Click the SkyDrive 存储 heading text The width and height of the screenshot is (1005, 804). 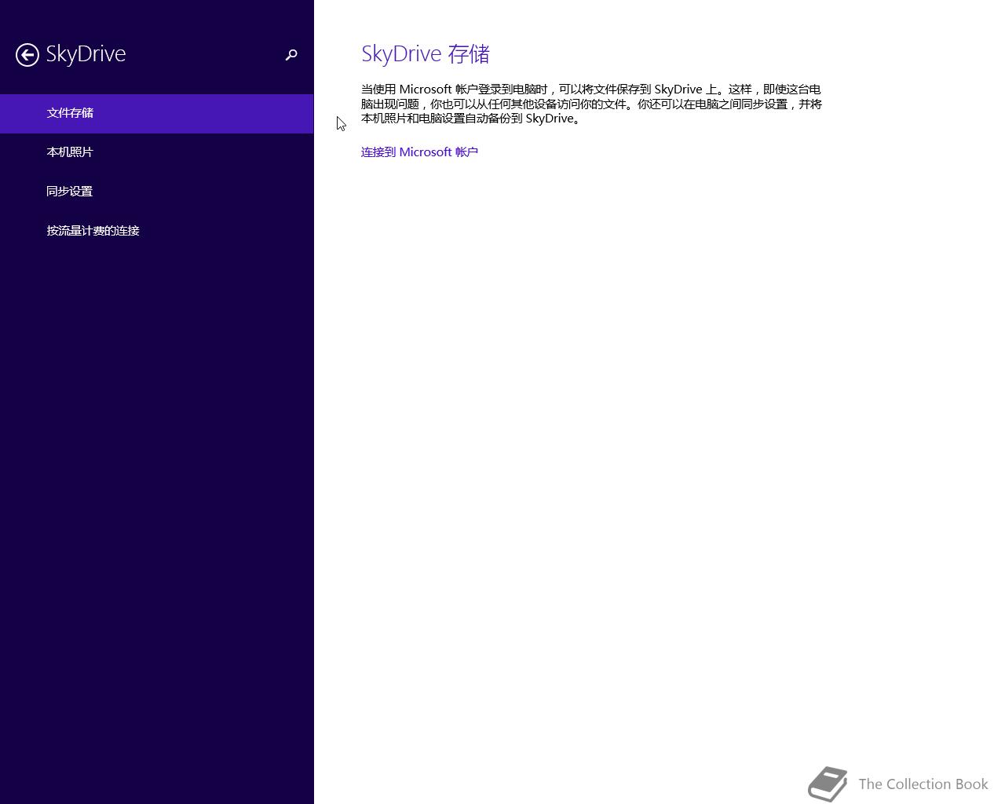coord(426,54)
